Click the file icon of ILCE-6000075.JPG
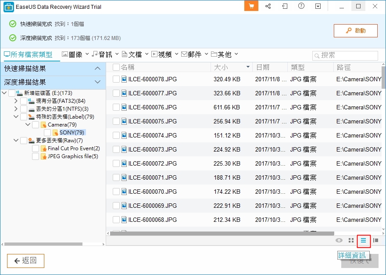386x275 pixels. pos(124,121)
